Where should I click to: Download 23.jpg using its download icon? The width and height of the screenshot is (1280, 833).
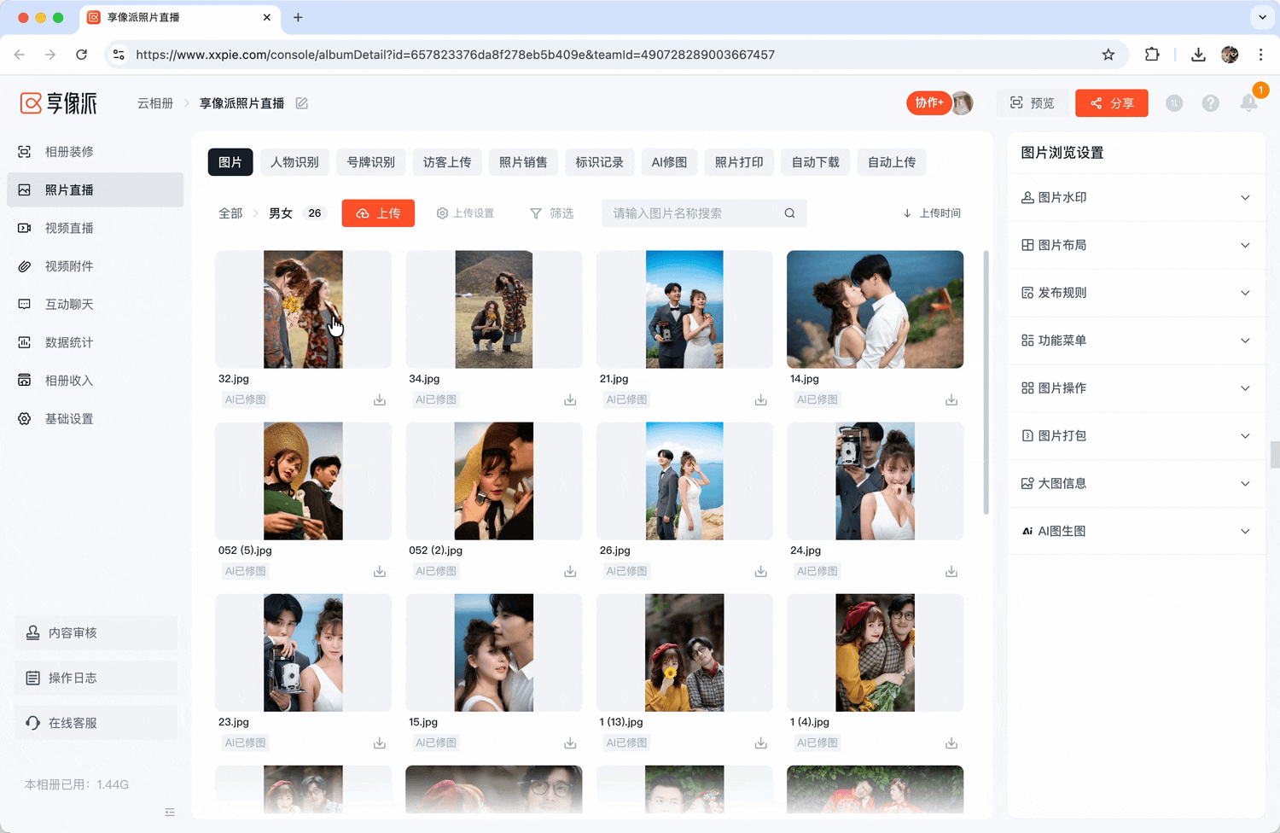(x=380, y=743)
